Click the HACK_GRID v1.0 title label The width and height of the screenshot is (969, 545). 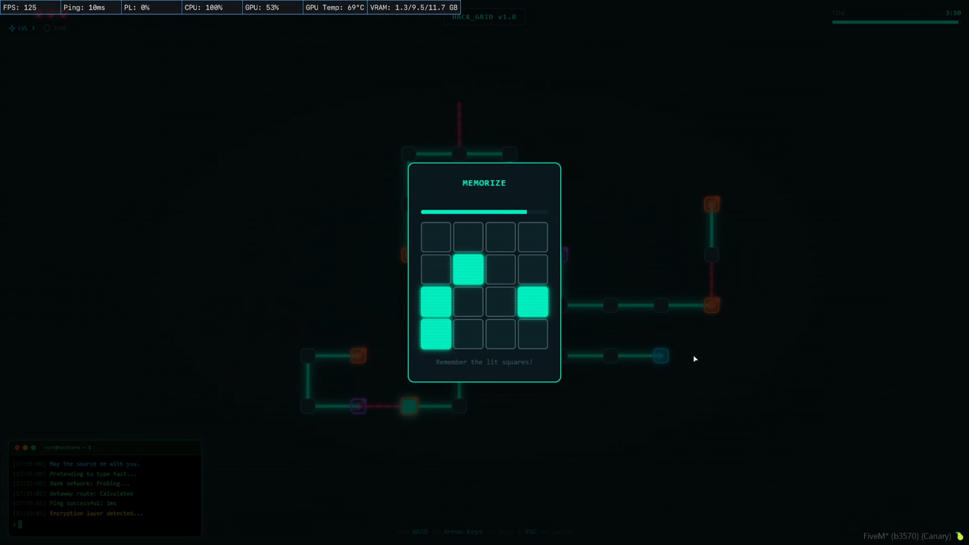tap(484, 17)
